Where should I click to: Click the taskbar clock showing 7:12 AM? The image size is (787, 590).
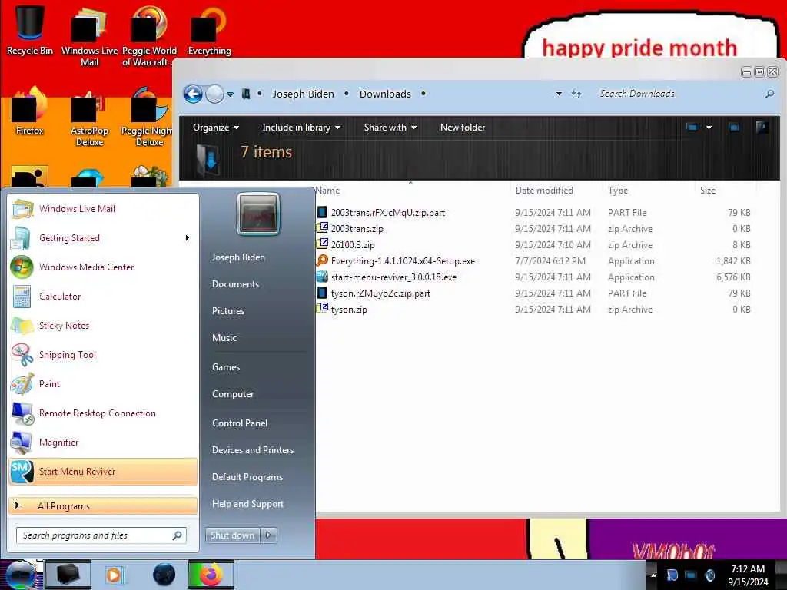click(748, 575)
